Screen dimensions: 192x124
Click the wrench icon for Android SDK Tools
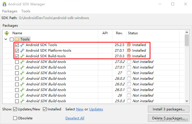(x=22, y=45)
